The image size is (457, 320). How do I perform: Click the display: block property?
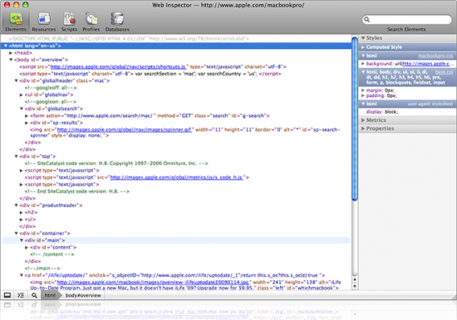click(x=382, y=112)
